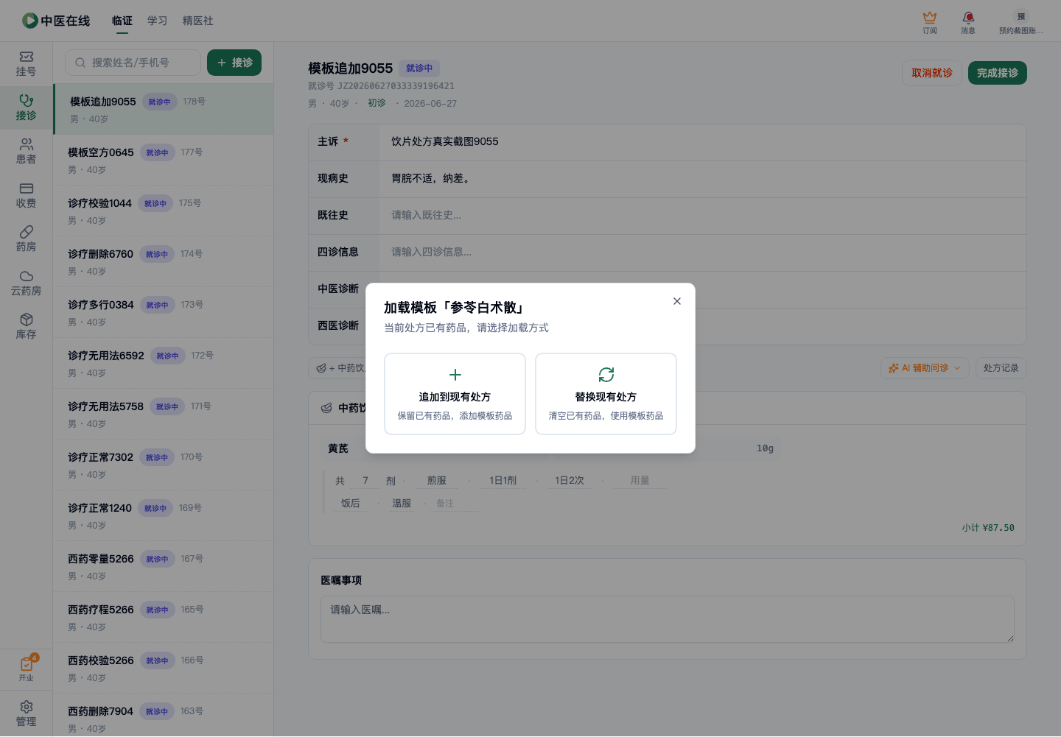This screenshot has height=737, width=1061.
Task: Open the 挂号 sidebar section
Action: (27, 64)
